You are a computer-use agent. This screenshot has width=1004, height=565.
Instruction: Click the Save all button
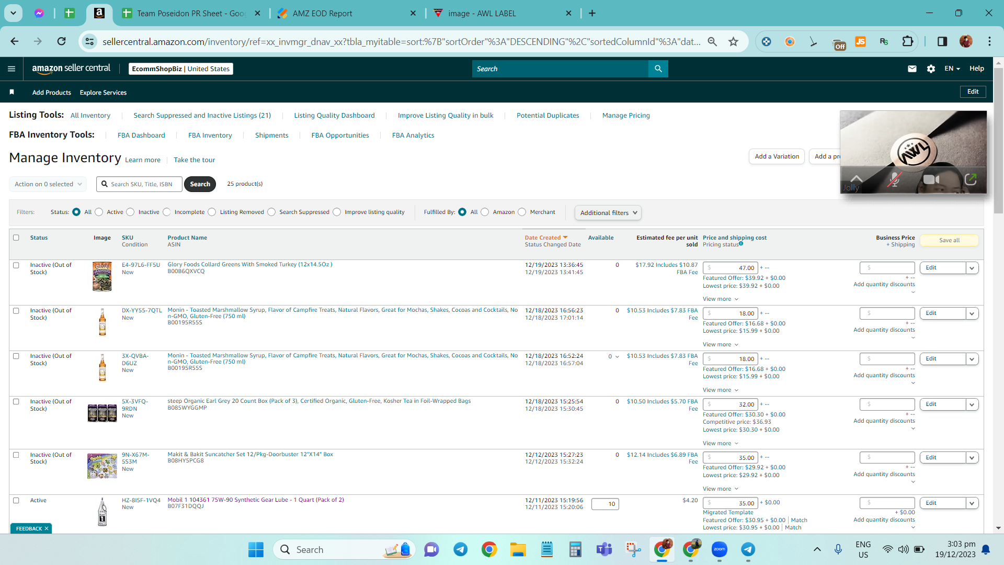pos(949,240)
